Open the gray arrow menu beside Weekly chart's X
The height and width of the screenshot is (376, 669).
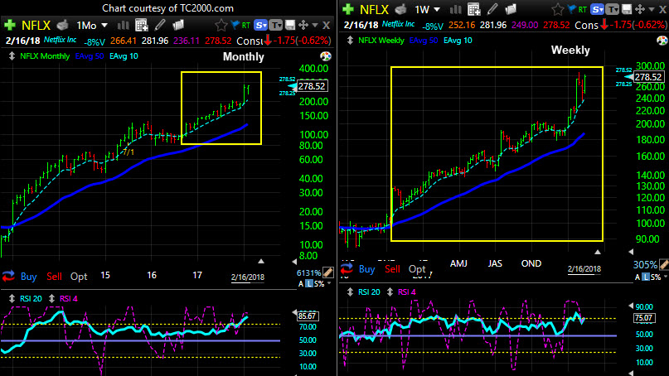(651, 9)
